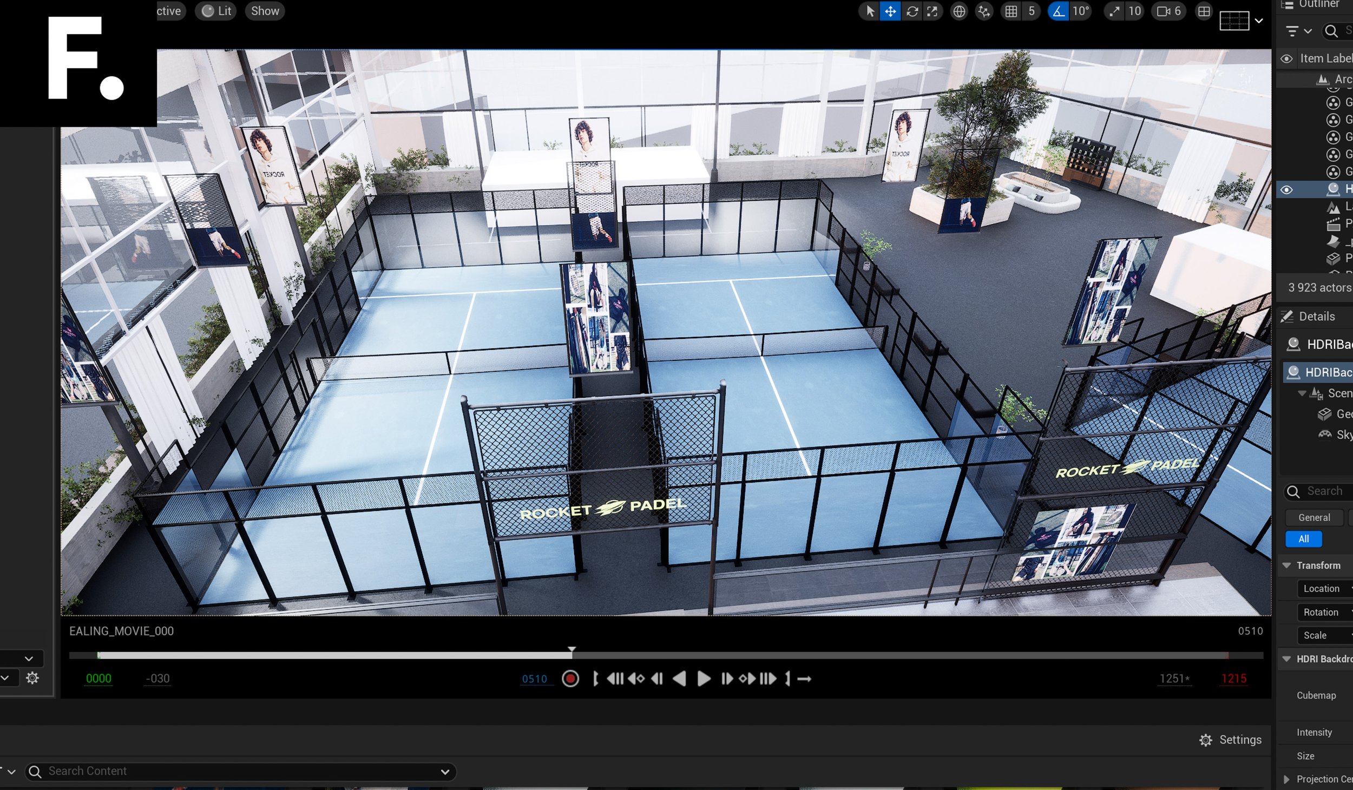1353x790 pixels.
Task: Expand Search Content dropdown chevron
Action: (445, 772)
